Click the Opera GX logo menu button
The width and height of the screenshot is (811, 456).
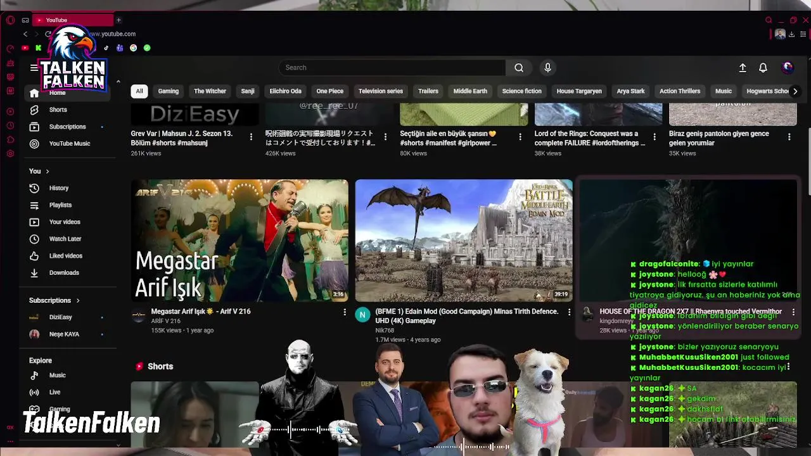[10, 20]
